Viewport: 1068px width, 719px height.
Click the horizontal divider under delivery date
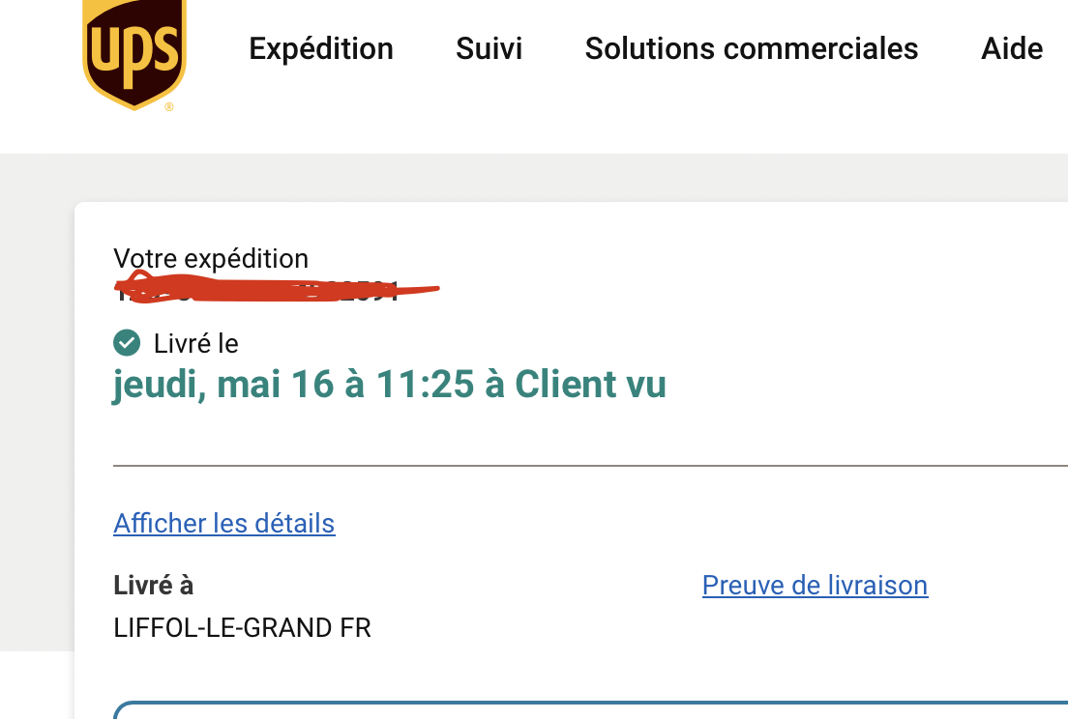(x=590, y=466)
